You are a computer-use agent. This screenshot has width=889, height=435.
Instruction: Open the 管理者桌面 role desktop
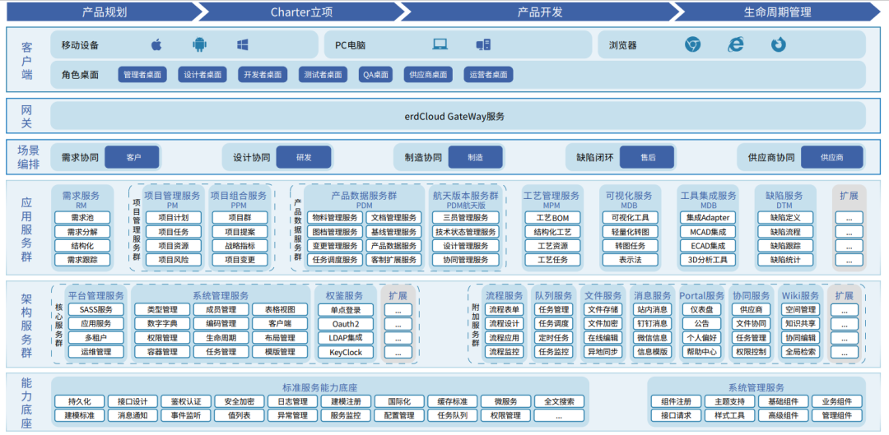[x=142, y=75]
